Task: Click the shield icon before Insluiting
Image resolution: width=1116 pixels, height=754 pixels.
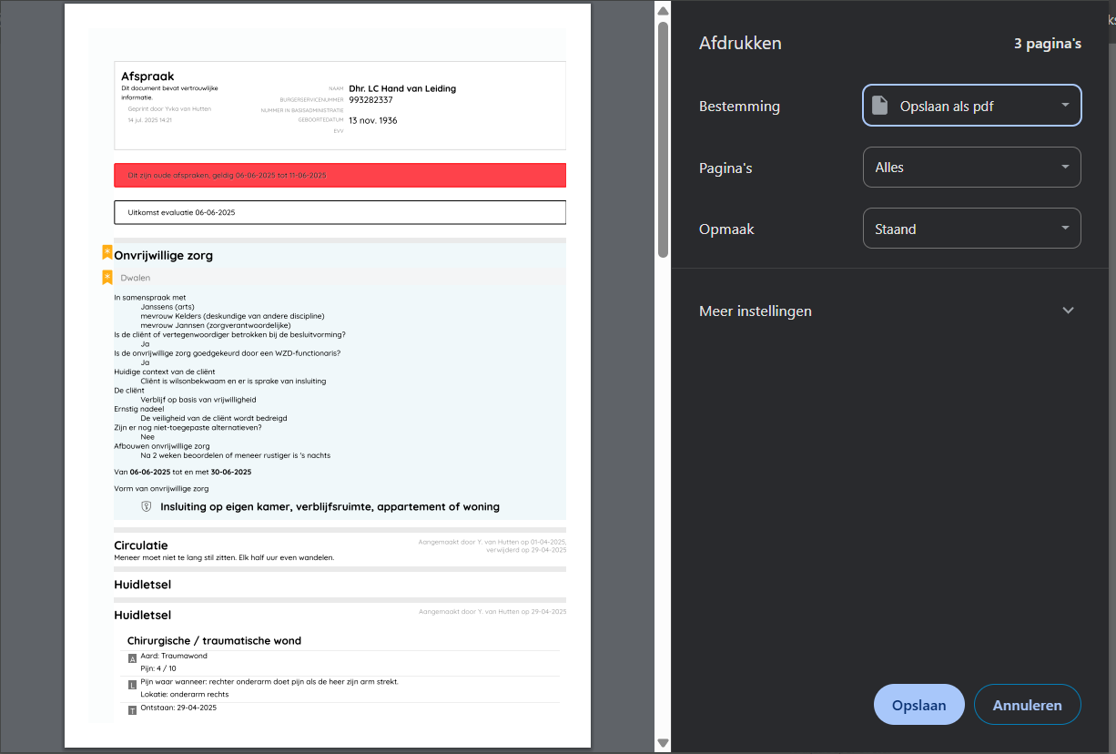Action: click(x=146, y=506)
